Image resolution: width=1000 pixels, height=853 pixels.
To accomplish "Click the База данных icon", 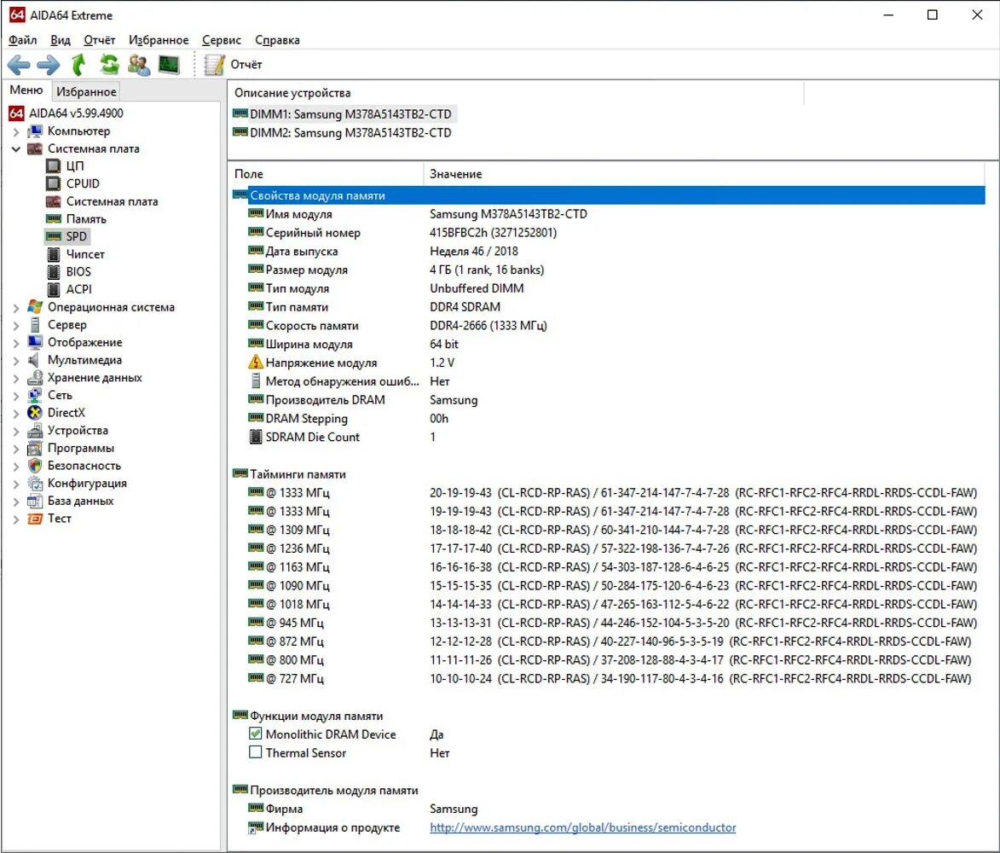I will tap(35, 501).
